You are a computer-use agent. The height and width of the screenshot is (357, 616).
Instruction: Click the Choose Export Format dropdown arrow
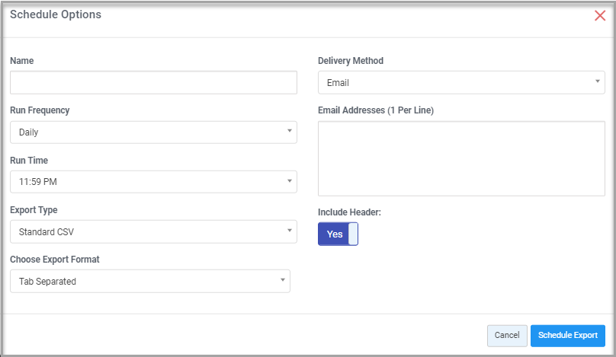pyautogui.click(x=283, y=279)
